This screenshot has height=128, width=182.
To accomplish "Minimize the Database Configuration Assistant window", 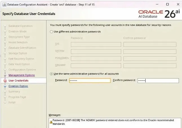I will [157, 5].
